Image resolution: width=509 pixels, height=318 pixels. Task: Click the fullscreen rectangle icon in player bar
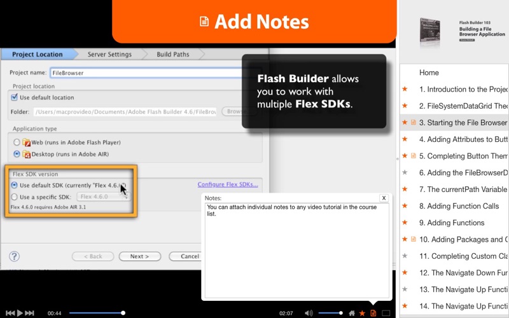[x=386, y=313]
